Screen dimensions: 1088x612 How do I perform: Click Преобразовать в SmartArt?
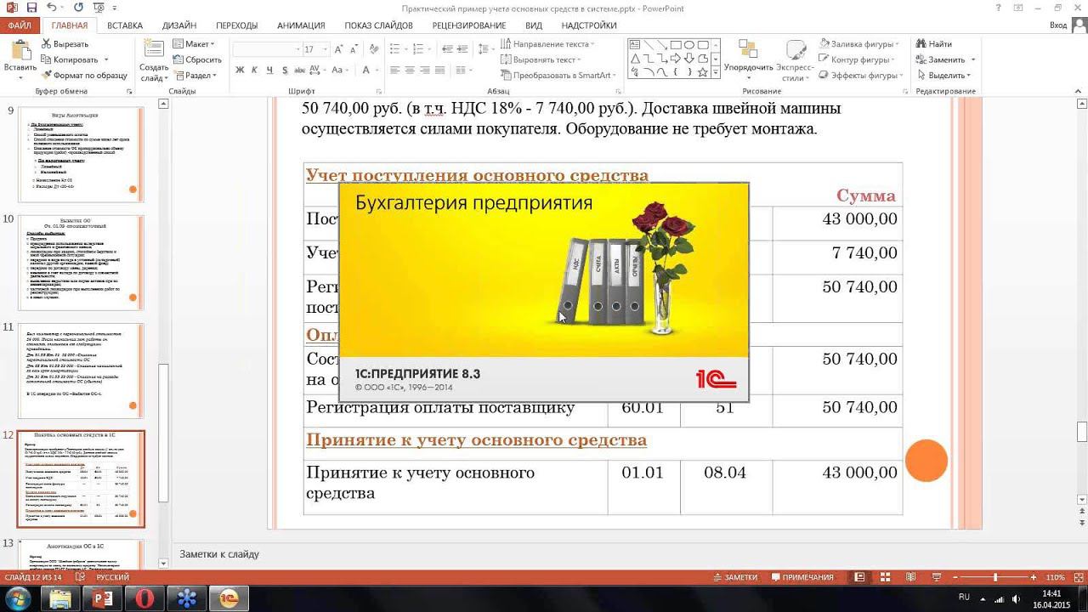tap(559, 75)
